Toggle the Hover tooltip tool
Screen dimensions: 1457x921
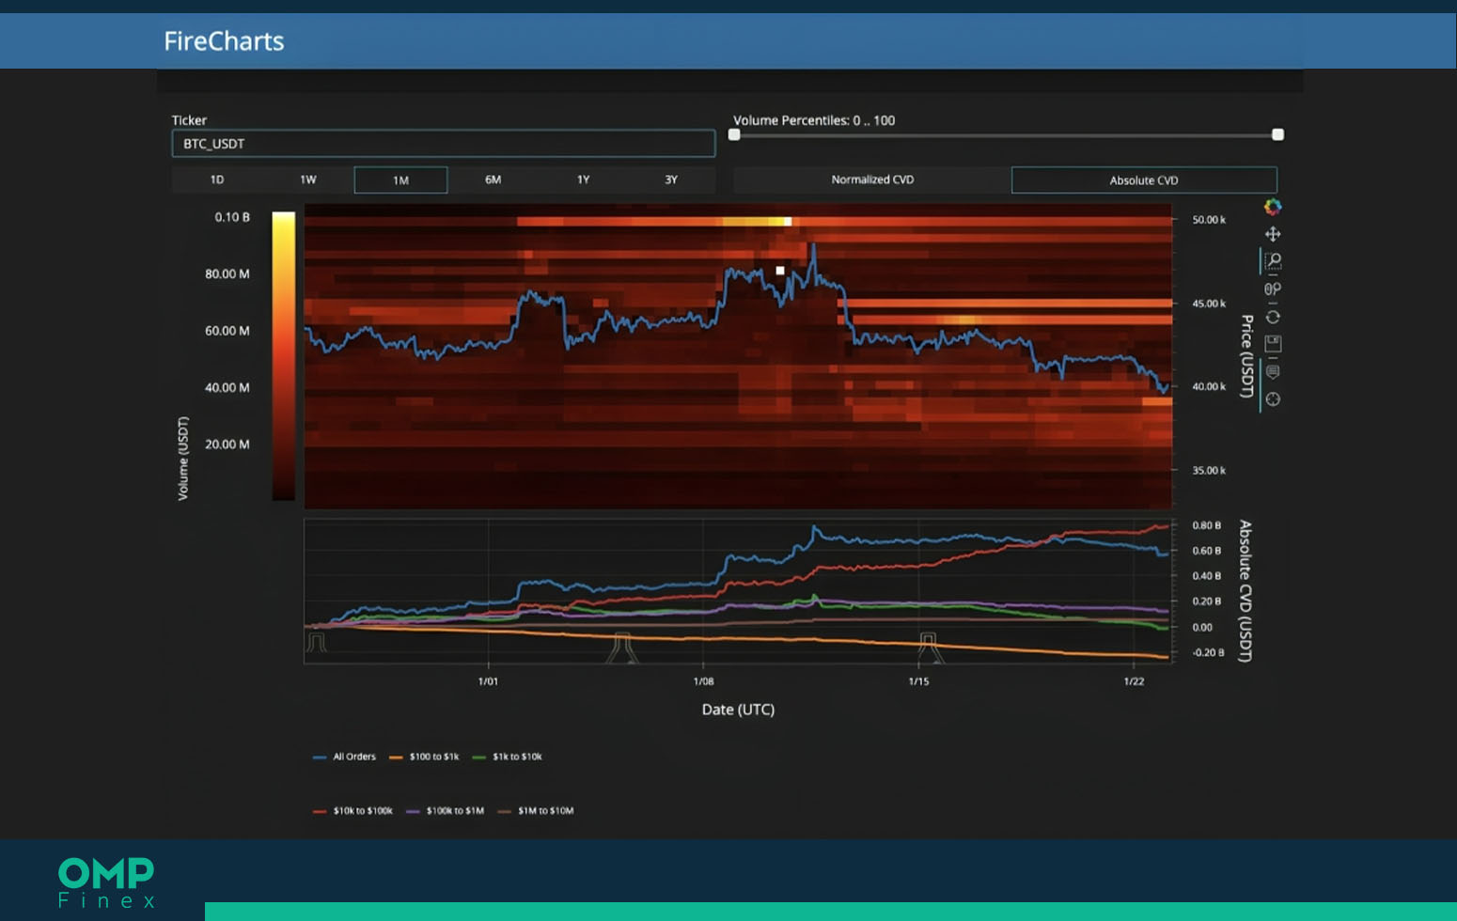(x=1273, y=371)
